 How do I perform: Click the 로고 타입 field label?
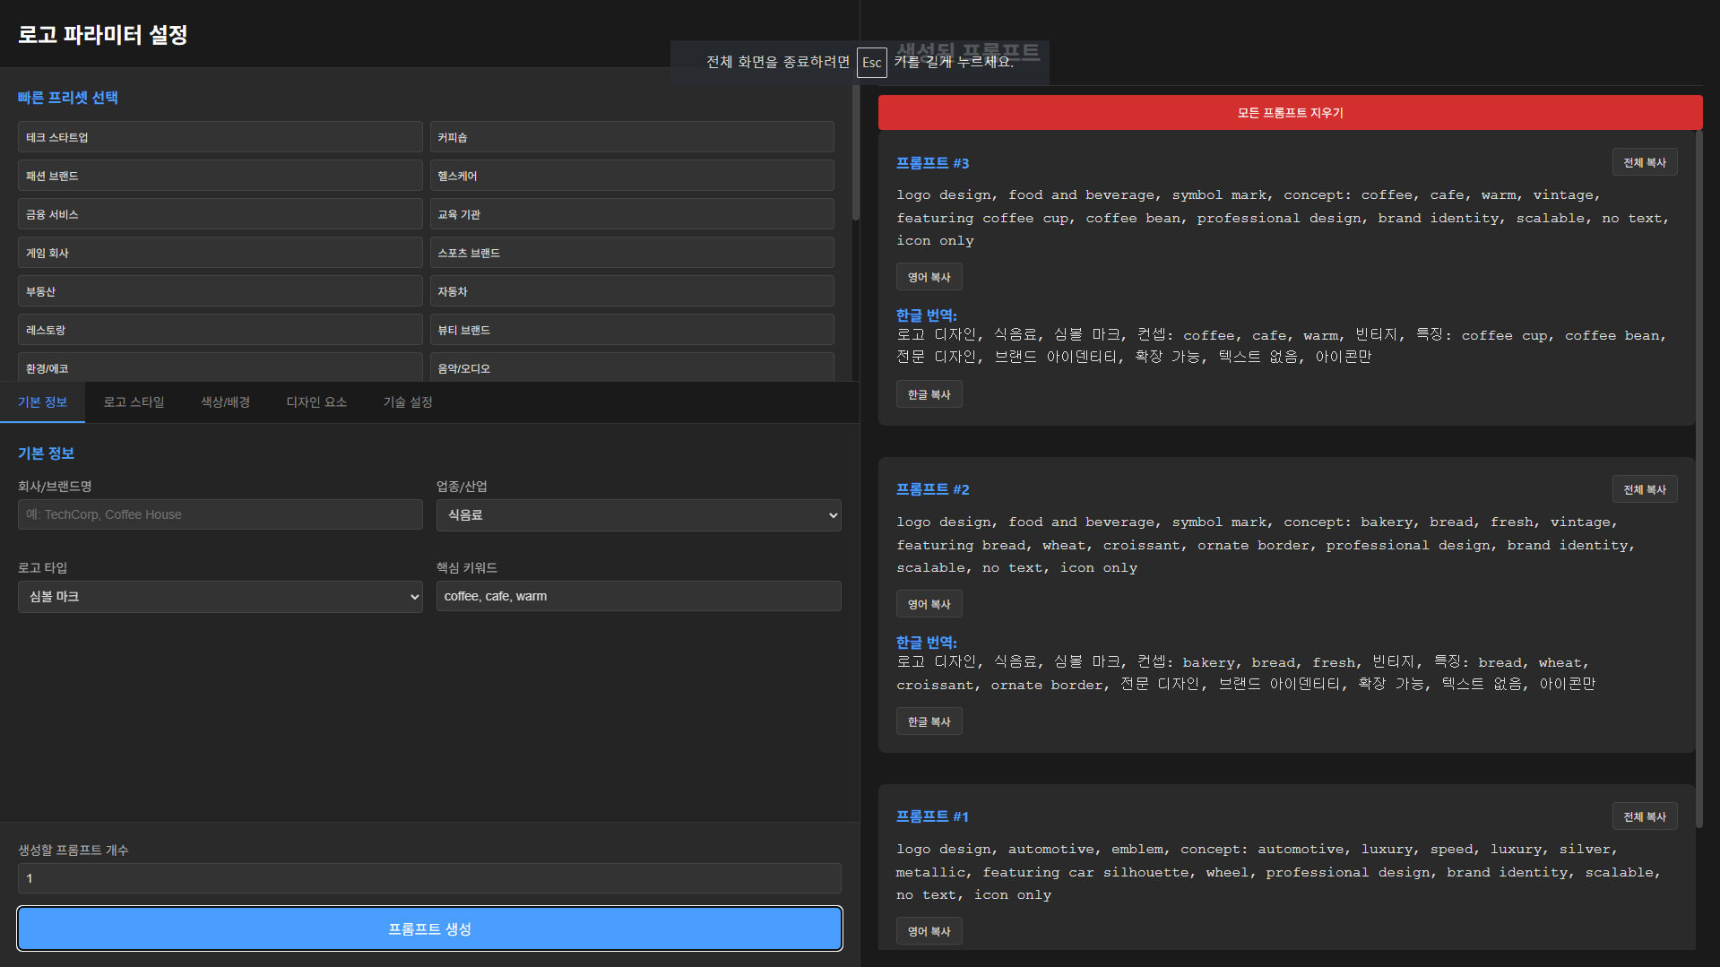coord(42,568)
